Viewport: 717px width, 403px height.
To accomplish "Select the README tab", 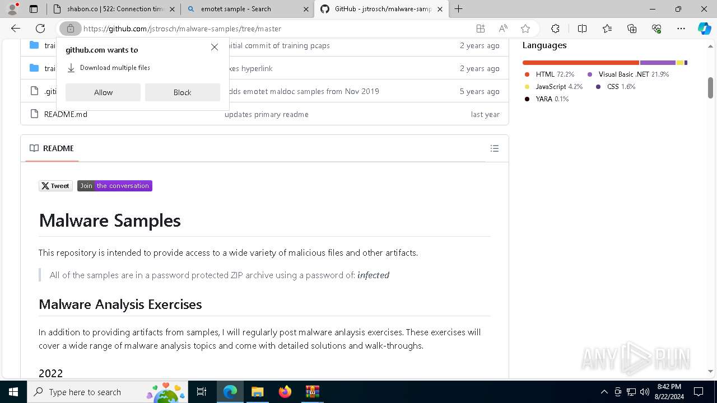I will [52, 148].
